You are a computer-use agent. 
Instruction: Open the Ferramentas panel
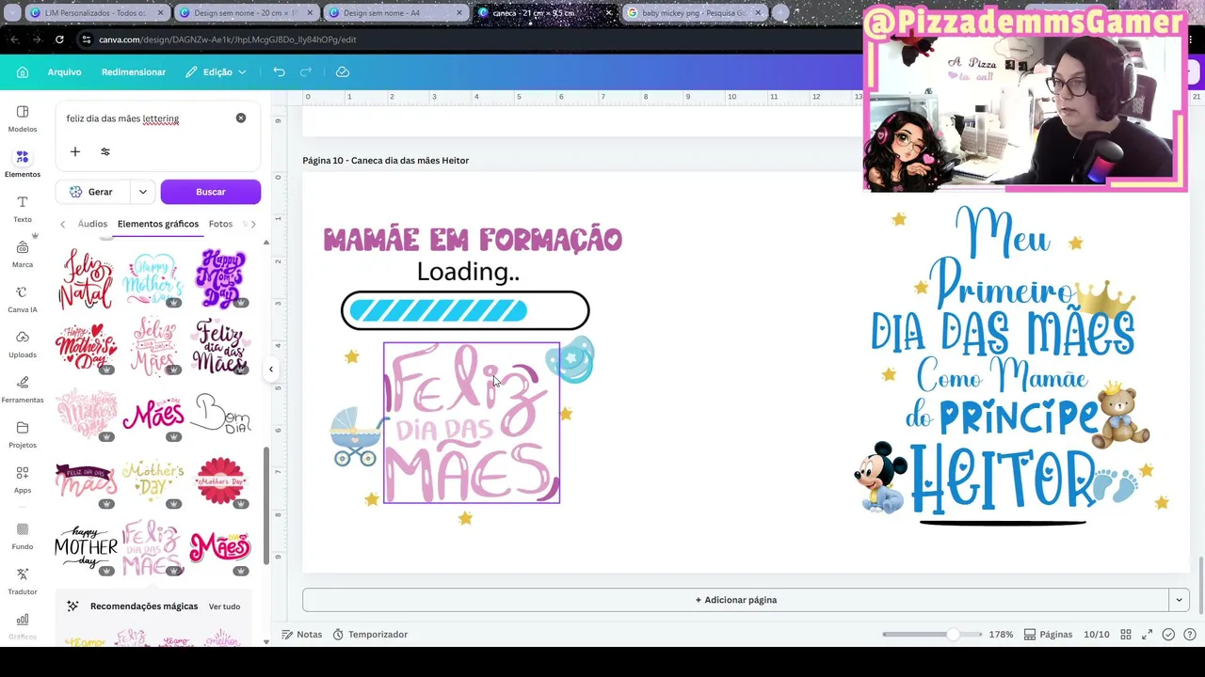(23, 389)
